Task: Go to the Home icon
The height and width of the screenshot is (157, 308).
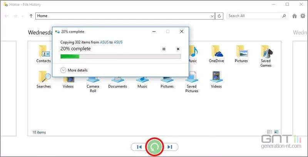Action: tap(295, 16)
